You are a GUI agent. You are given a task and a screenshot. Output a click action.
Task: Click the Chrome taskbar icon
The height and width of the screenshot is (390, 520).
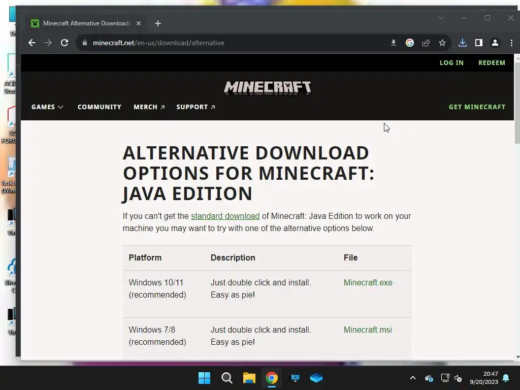coord(271,378)
